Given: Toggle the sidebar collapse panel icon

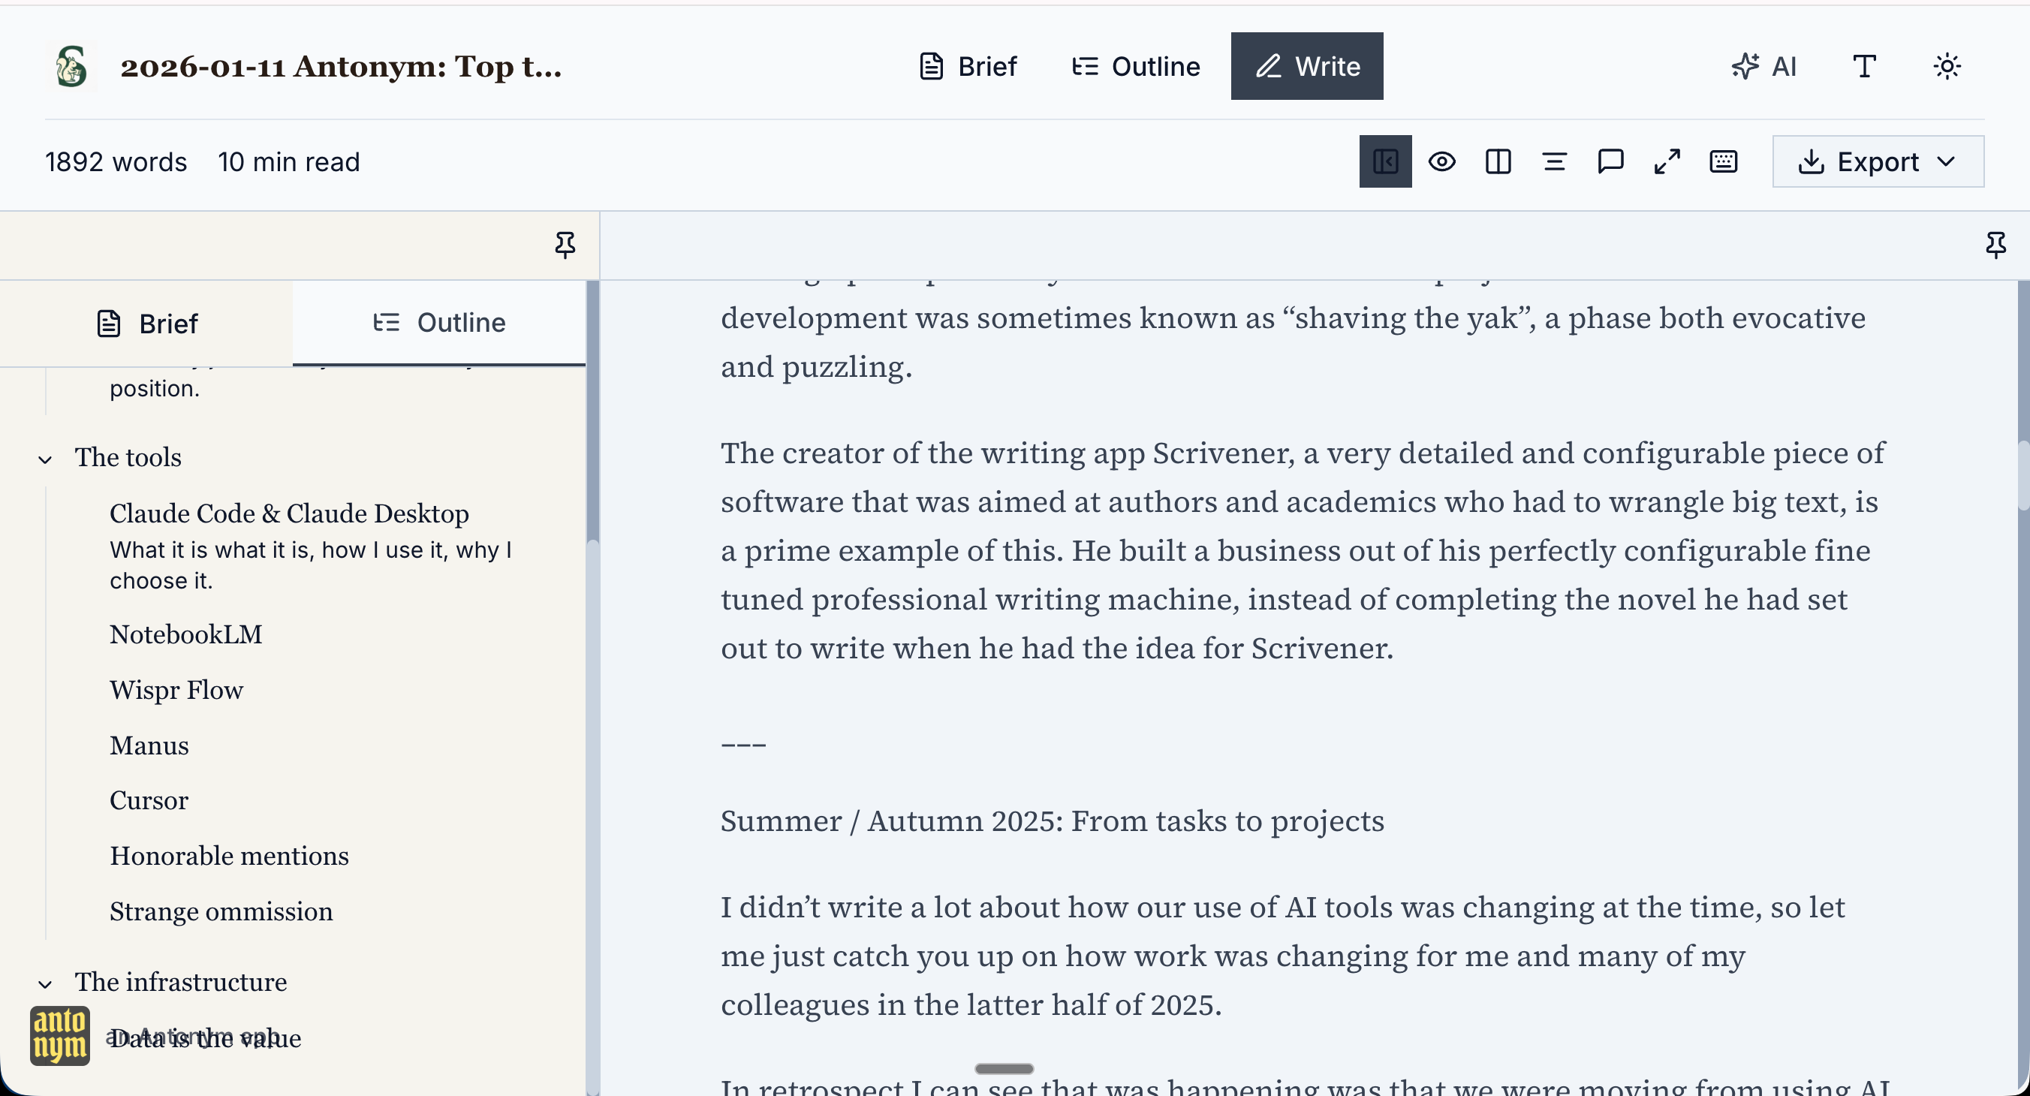Looking at the screenshot, I should point(1384,161).
